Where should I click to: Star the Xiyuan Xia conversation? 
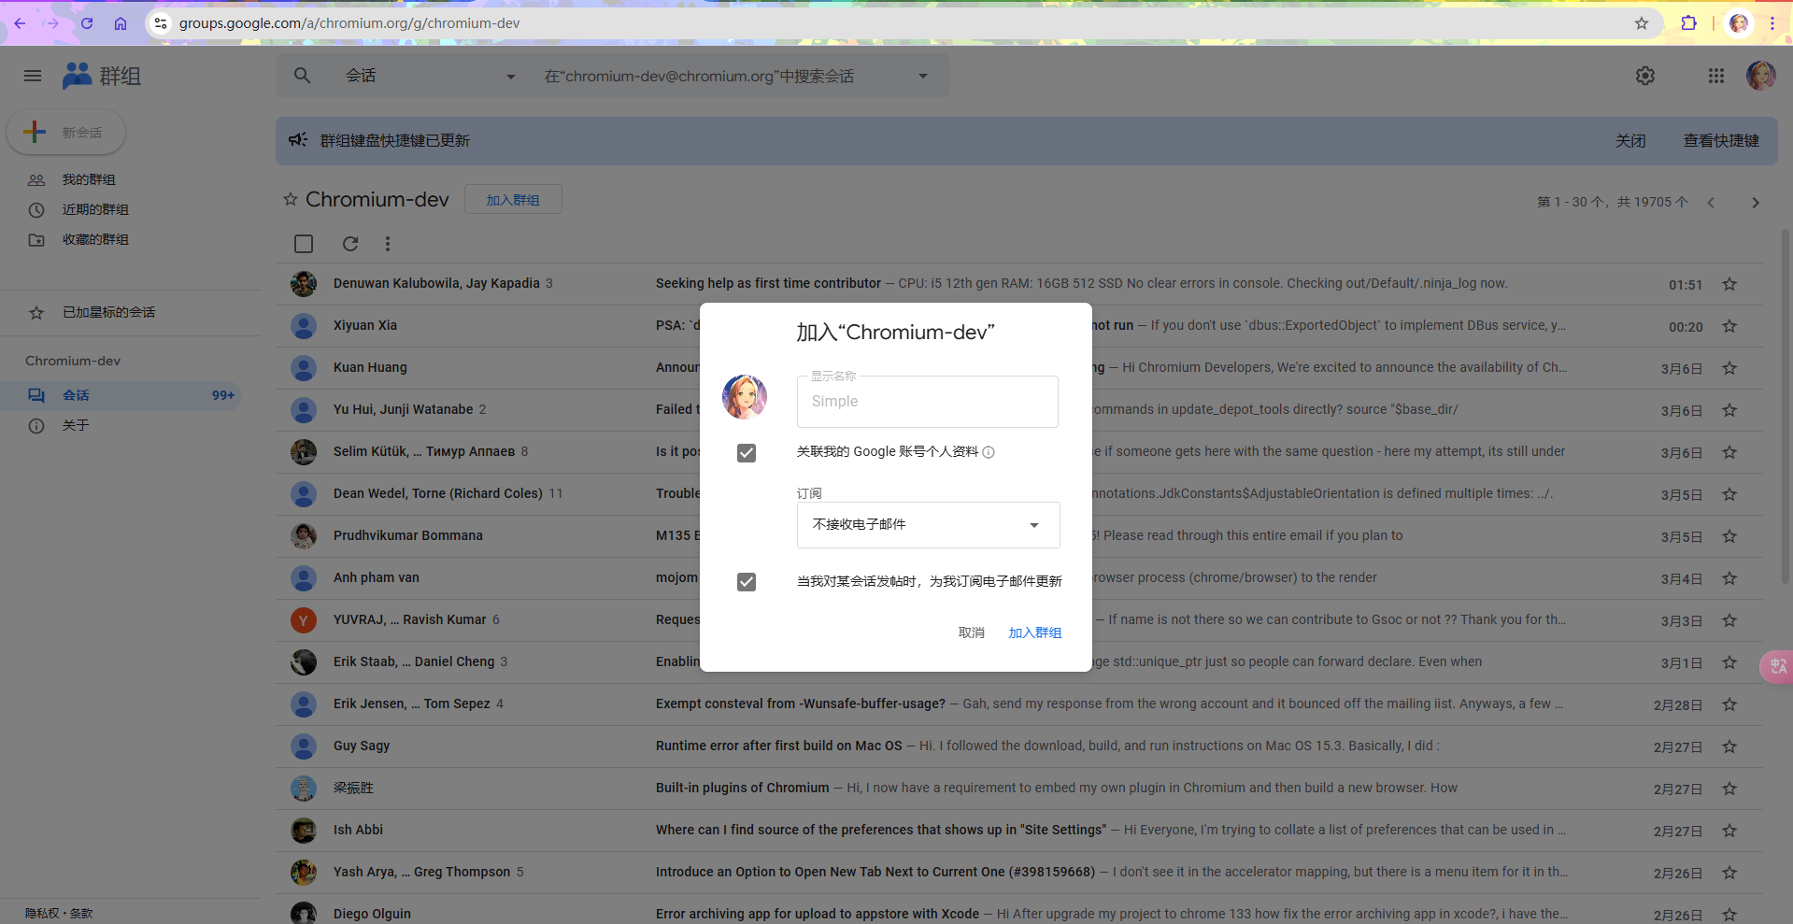(1729, 326)
